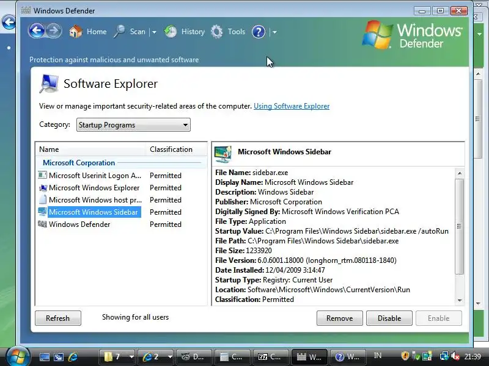Start a Scan from the toolbar

pyautogui.click(x=130, y=32)
